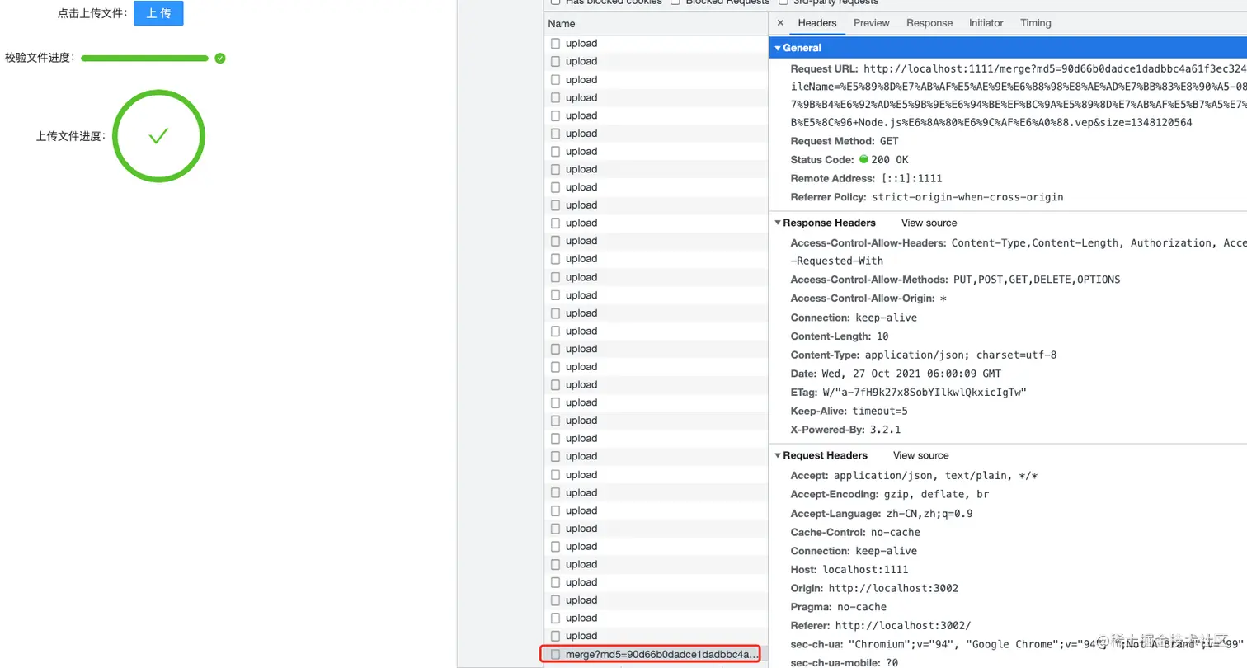The image size is (1247, 668).
Task: Click the 上传文件进度 label text
Action: (71, 137)
